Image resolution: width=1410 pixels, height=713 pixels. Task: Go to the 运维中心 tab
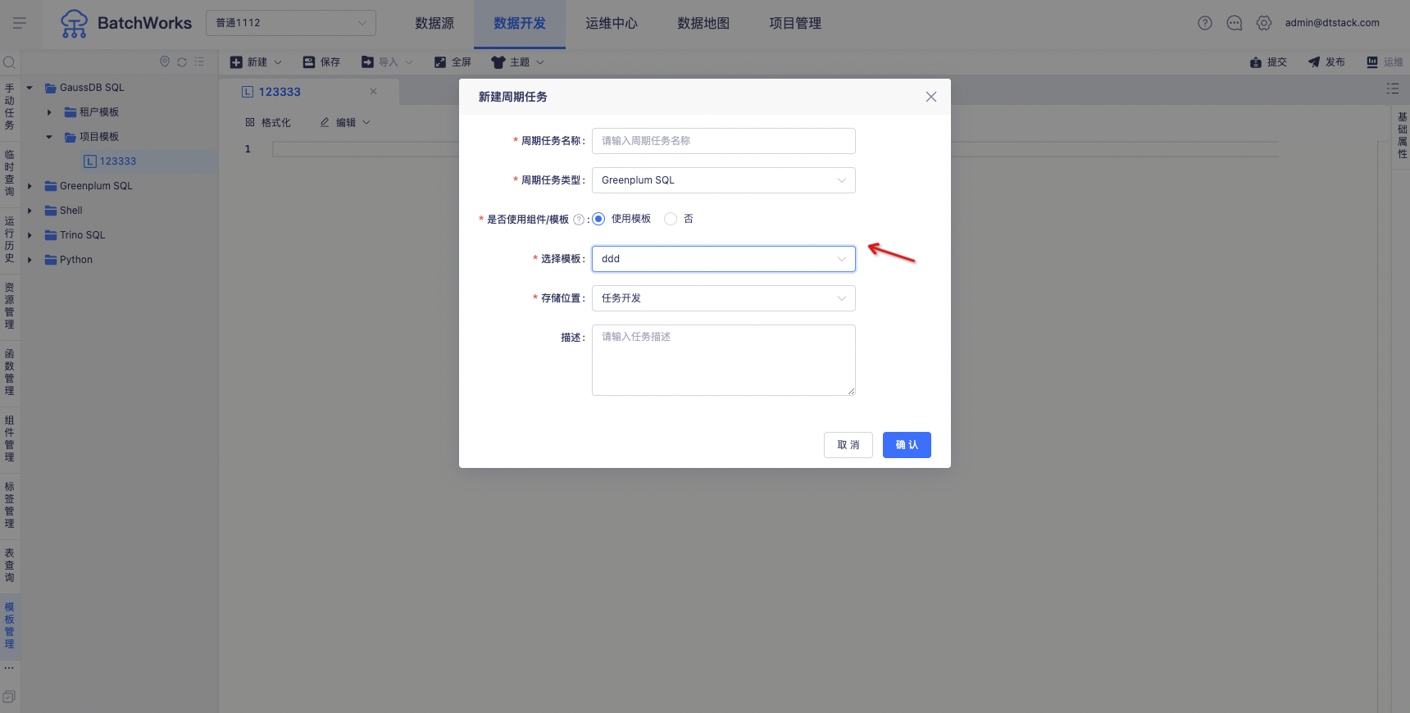612,23
